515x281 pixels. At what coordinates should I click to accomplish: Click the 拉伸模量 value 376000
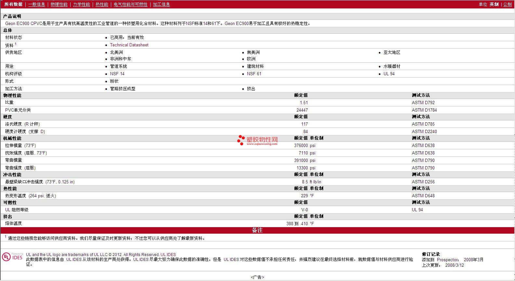click(x=301, y=146)
